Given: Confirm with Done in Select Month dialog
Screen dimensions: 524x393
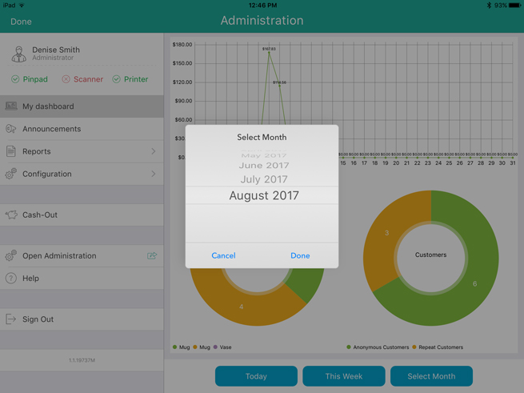Looking at the screenshot, I should 300,255.
